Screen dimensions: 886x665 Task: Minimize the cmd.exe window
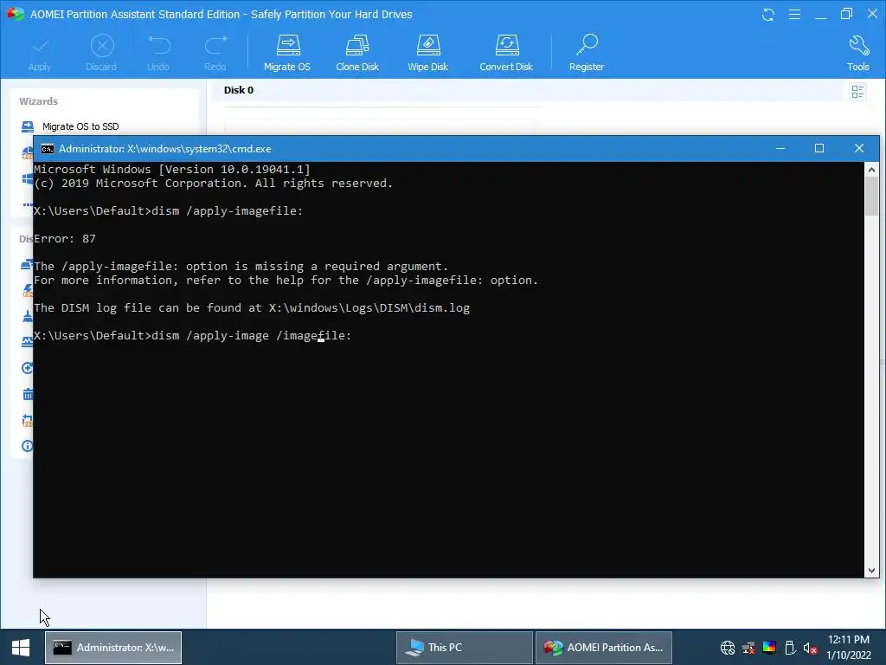point(780,148)
